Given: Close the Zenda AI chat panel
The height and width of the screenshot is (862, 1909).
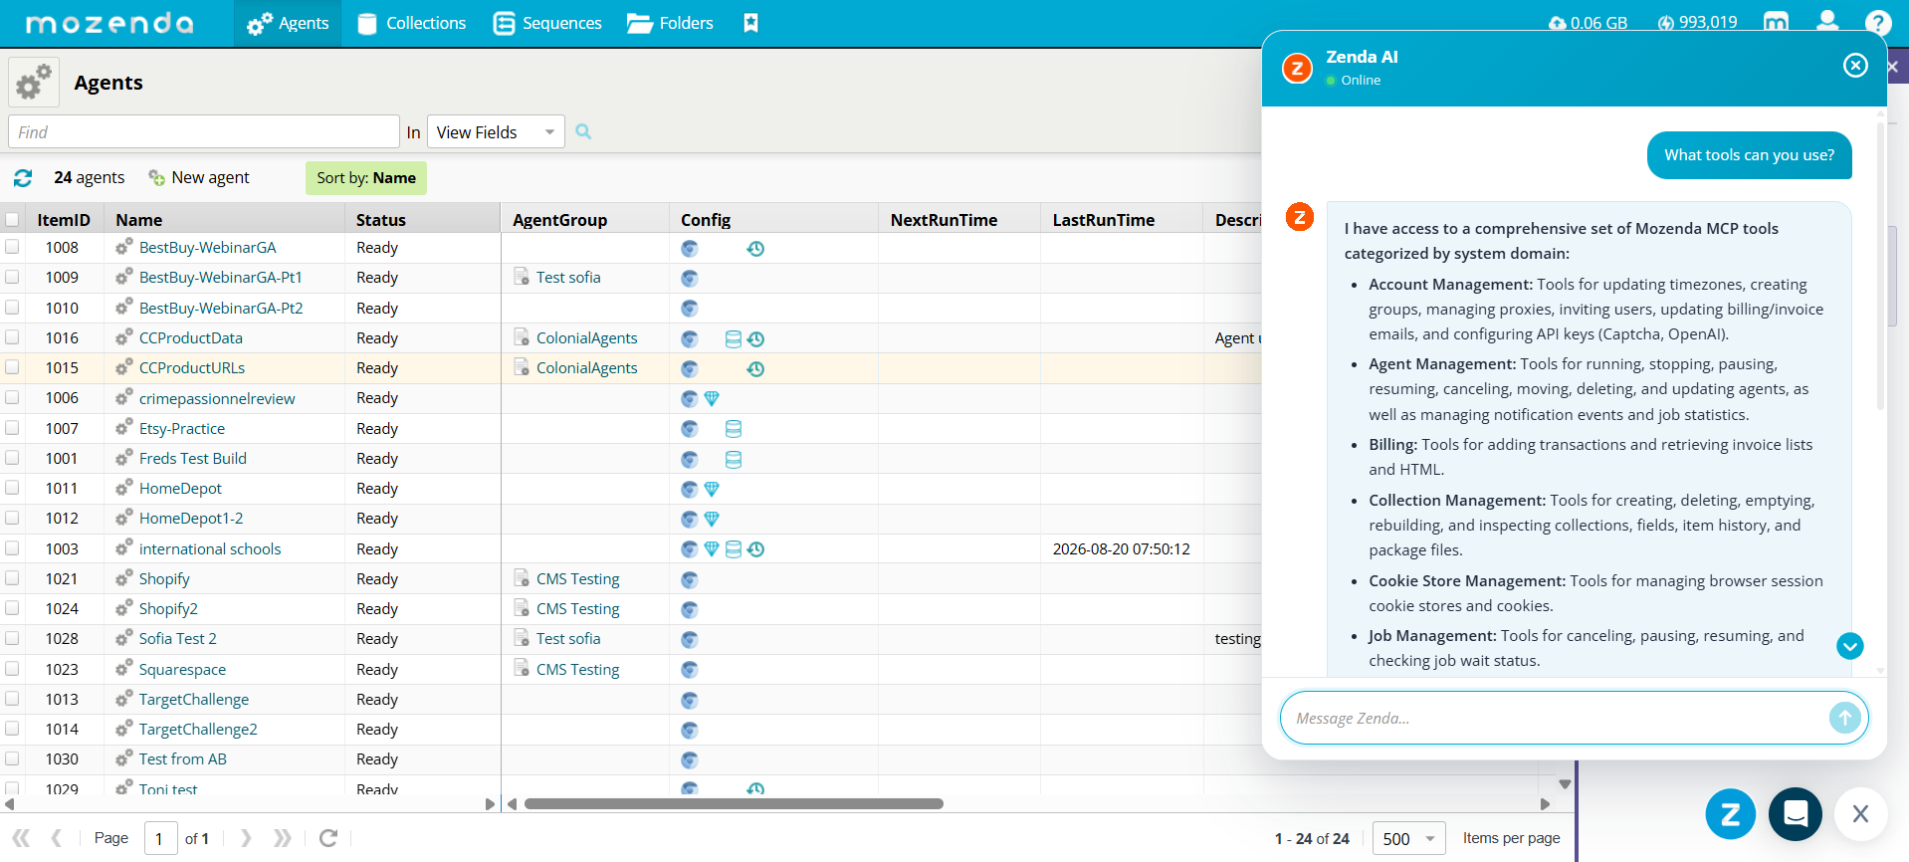Looking at the screenshot, I should tap(1855, 66).
